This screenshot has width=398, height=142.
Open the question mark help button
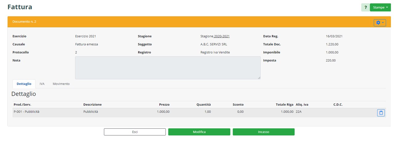tap(365, 7)
